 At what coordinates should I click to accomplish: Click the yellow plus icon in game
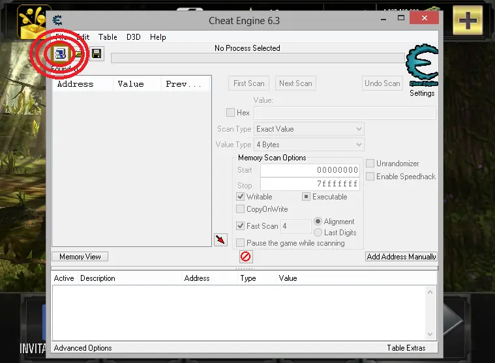pyautogui.click(x=468, y=21)
